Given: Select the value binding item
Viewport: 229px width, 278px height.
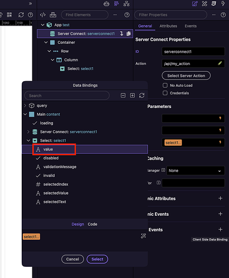Looking at the screenshot, I should (85, 149).
